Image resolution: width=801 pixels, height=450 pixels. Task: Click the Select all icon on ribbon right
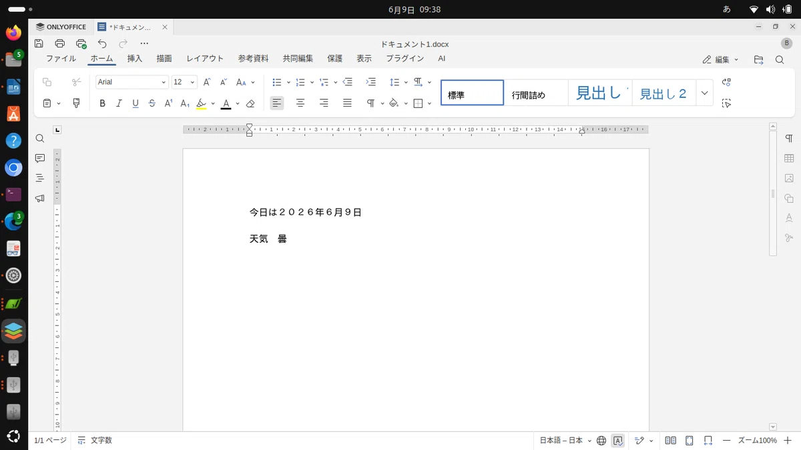(x=727, y=103)
